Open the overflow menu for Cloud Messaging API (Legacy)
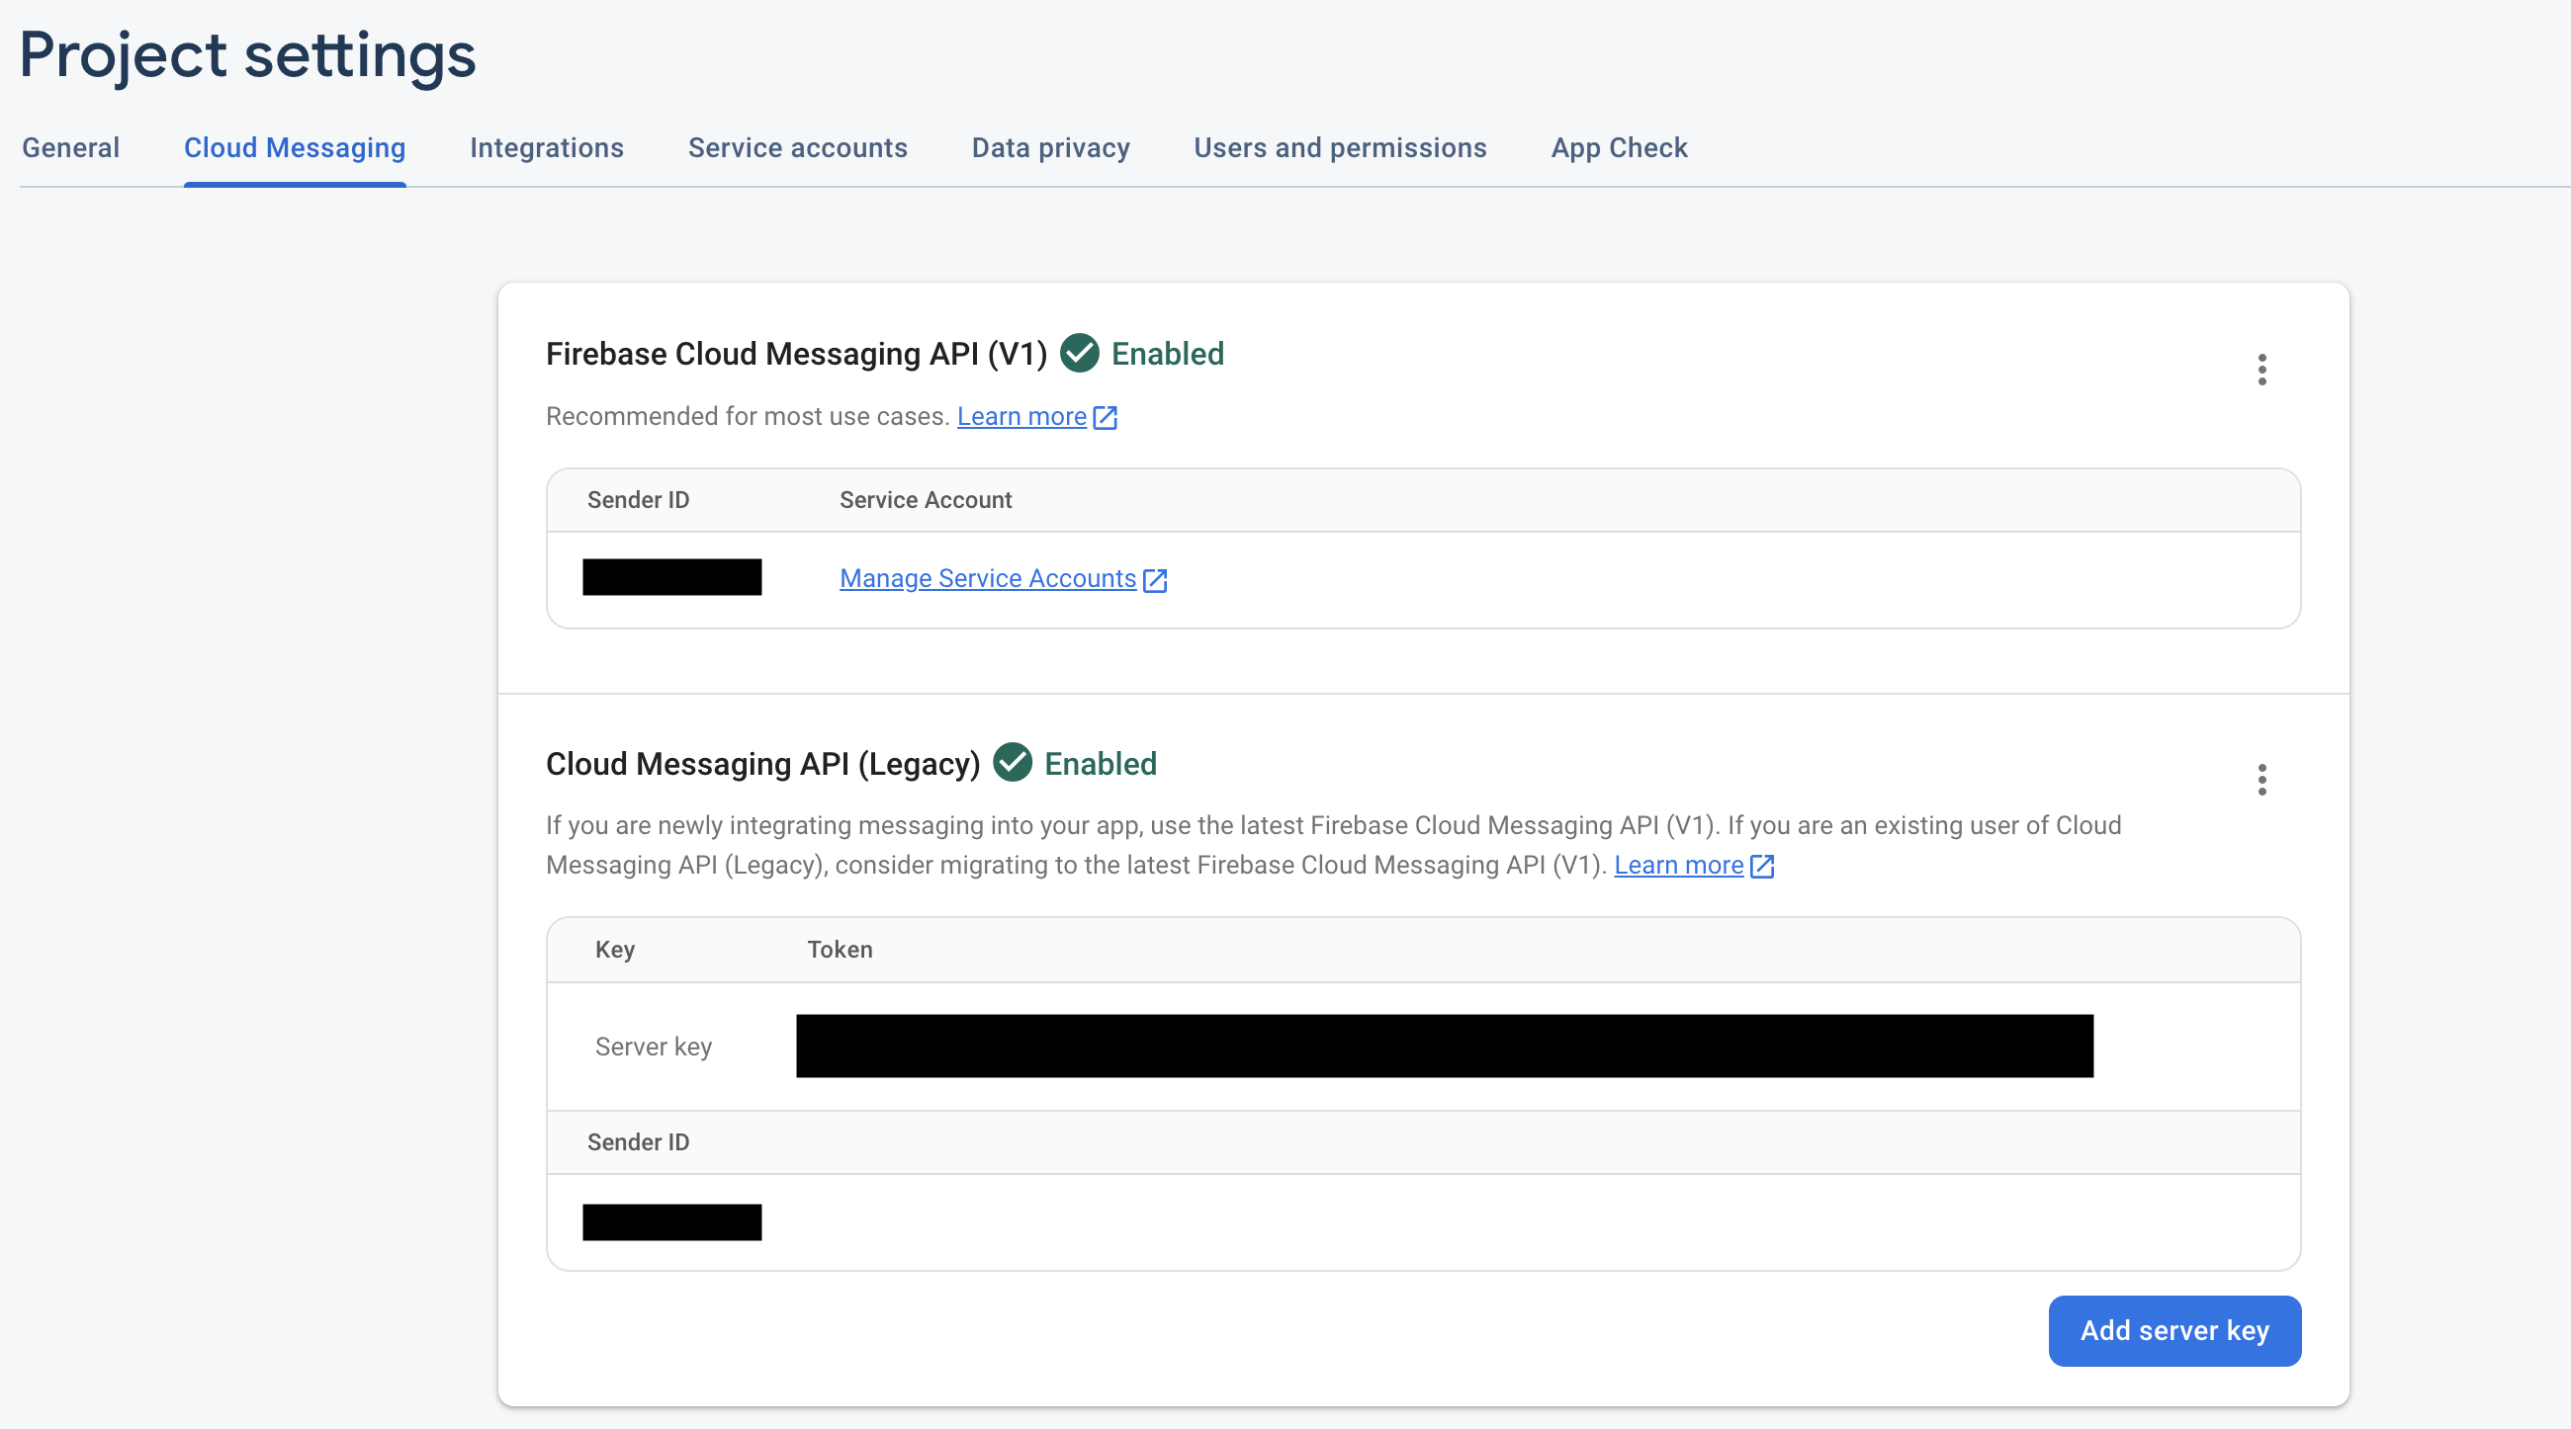Screen dimensions: 2571x1429 pos(2261,779)
